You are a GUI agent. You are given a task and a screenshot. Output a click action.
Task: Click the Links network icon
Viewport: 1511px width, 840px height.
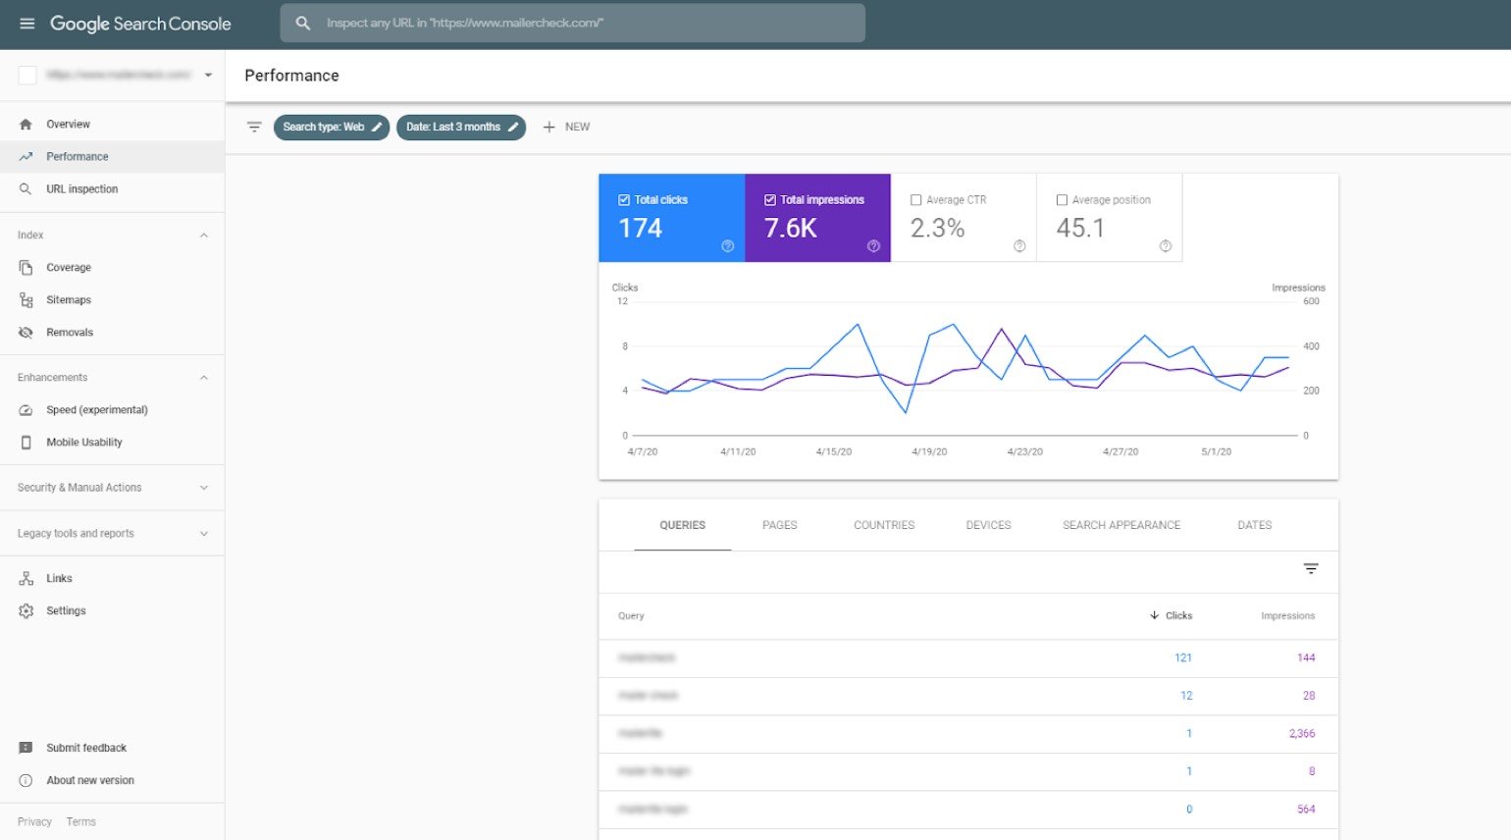pos(26,579)
